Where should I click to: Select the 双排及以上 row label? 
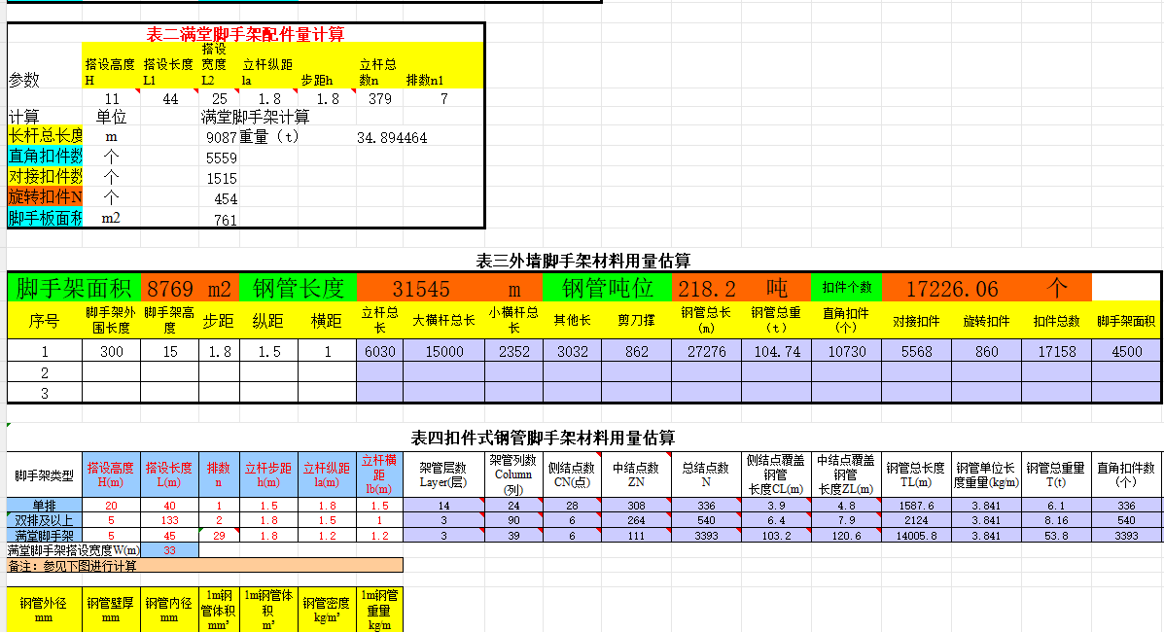point(45,520)
